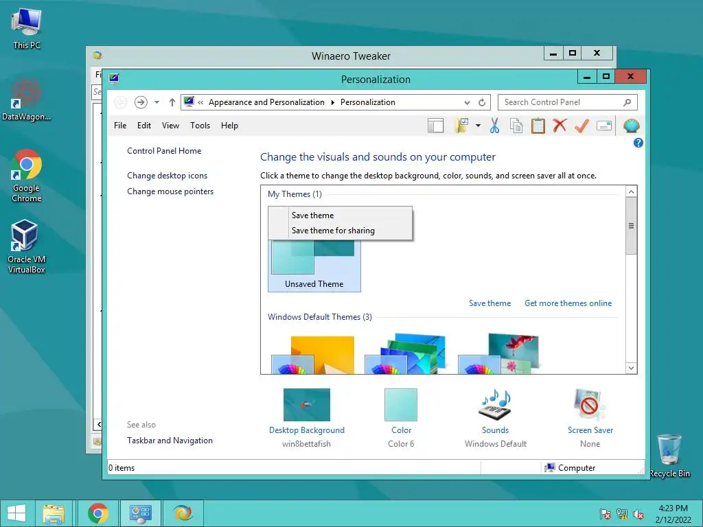Select the Unsaved Theme thumbnail
The image size is (703, 527).
314,266
